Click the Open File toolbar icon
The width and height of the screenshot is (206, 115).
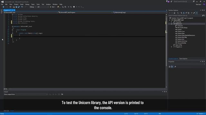coord(14,7)
